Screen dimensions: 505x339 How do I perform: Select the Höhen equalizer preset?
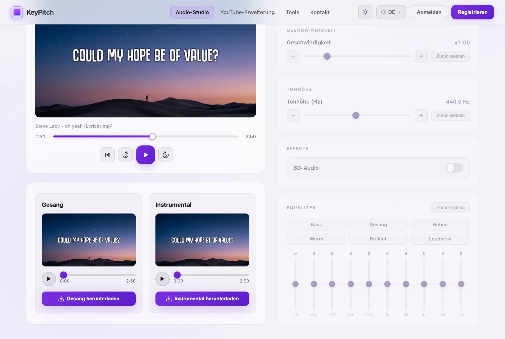pos(440,225)
